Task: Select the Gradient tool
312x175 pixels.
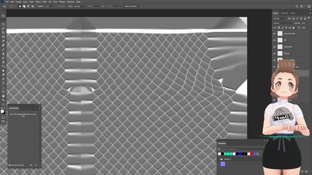Action: point(3,66)
